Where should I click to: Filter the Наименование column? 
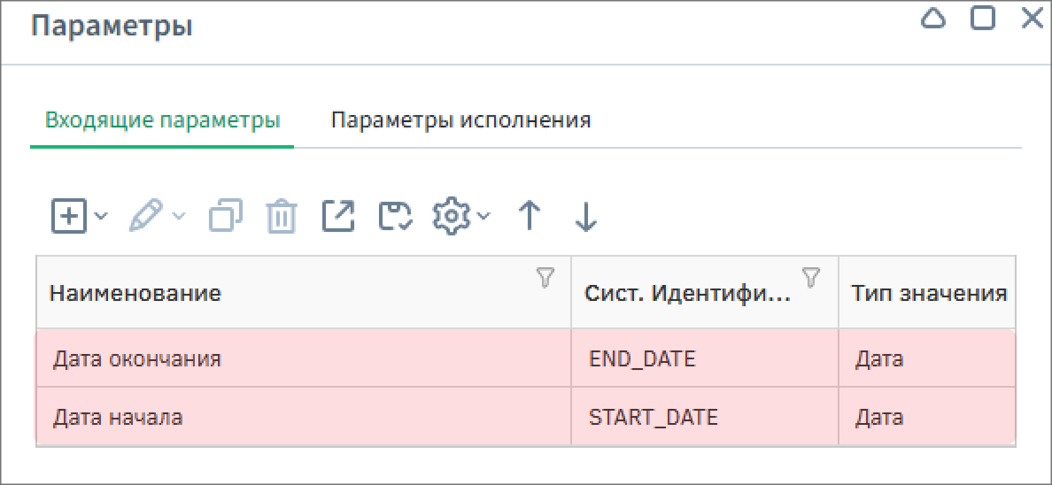click(545, 279)
